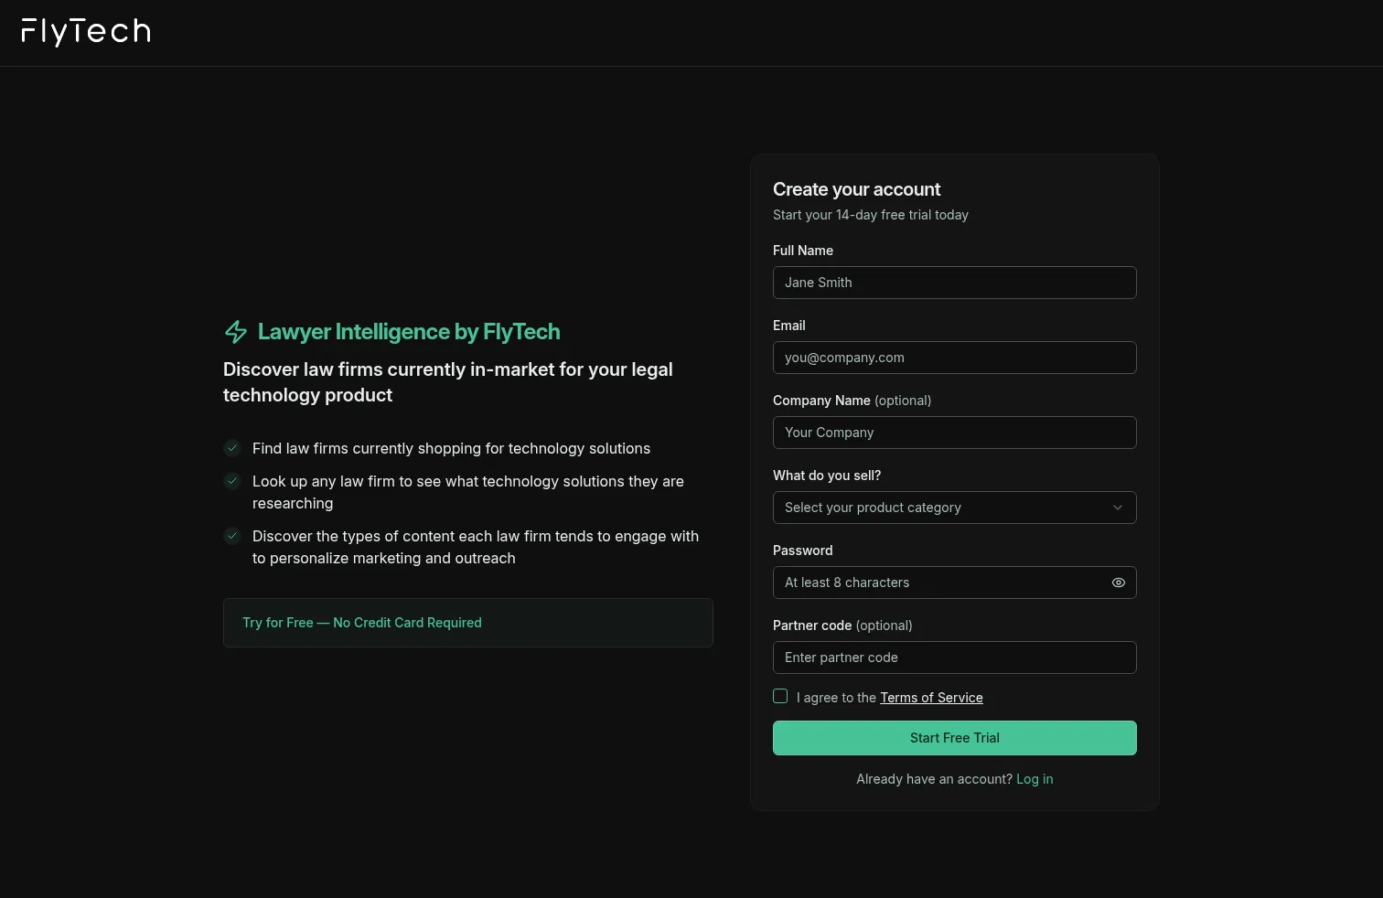Screen dimensions: 1383x898
Task: Click the lightning bolt icon beside Lawyer Intelligence
Action: [x=236, y=332]
